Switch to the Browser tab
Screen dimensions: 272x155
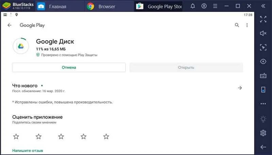tap(109, 6)
